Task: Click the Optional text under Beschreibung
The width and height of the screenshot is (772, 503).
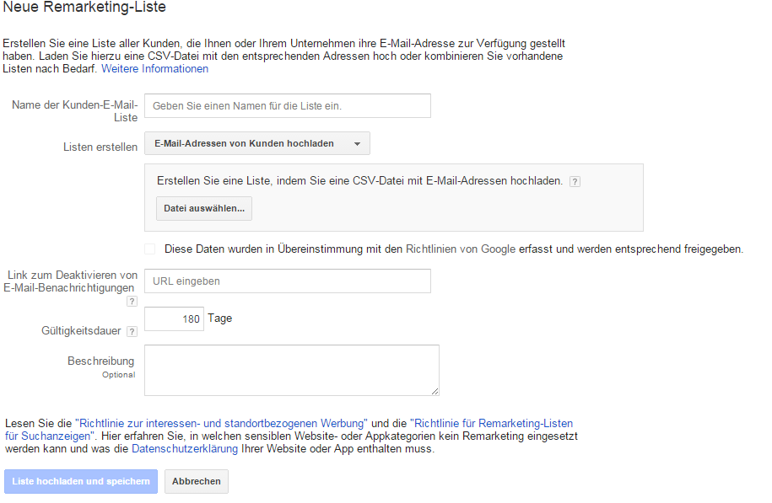Action: (119, 375)
